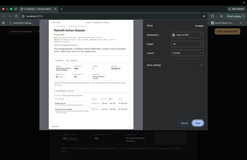Screen dimensions: 247x160
Task: Open the tab search dropdown arrow
Action: pyautogui.click(x=16, y=9)
